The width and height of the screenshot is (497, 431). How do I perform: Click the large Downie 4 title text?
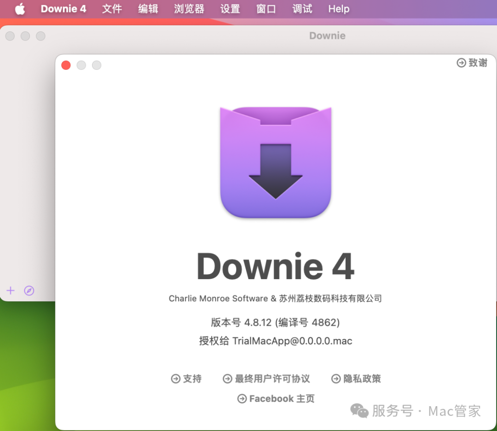pyautogui.click(x=276, y=266)
